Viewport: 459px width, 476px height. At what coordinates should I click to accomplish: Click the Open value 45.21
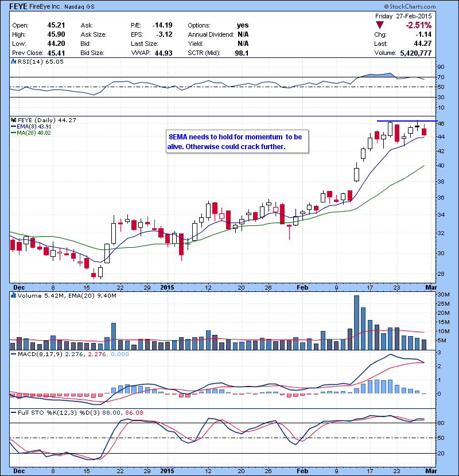point(56,25)
